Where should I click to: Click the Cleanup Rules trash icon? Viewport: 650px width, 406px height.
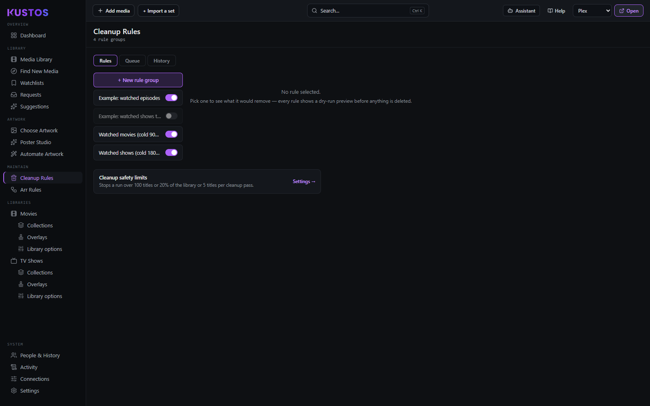(14, 178)
